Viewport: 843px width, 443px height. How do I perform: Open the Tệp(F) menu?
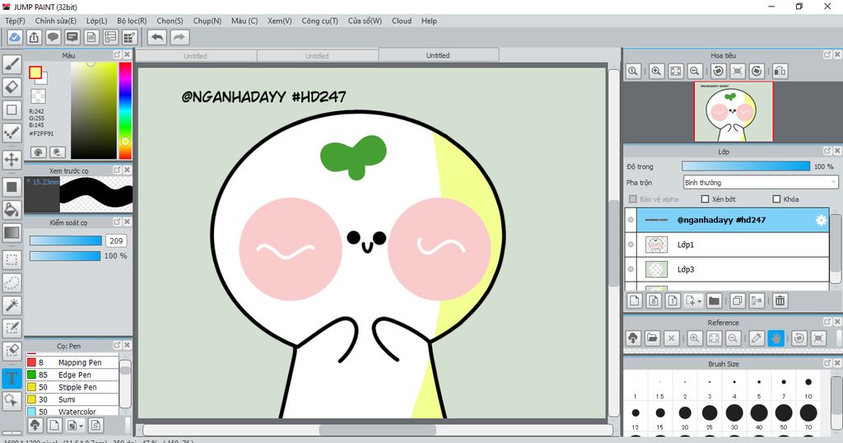point(15,21)
